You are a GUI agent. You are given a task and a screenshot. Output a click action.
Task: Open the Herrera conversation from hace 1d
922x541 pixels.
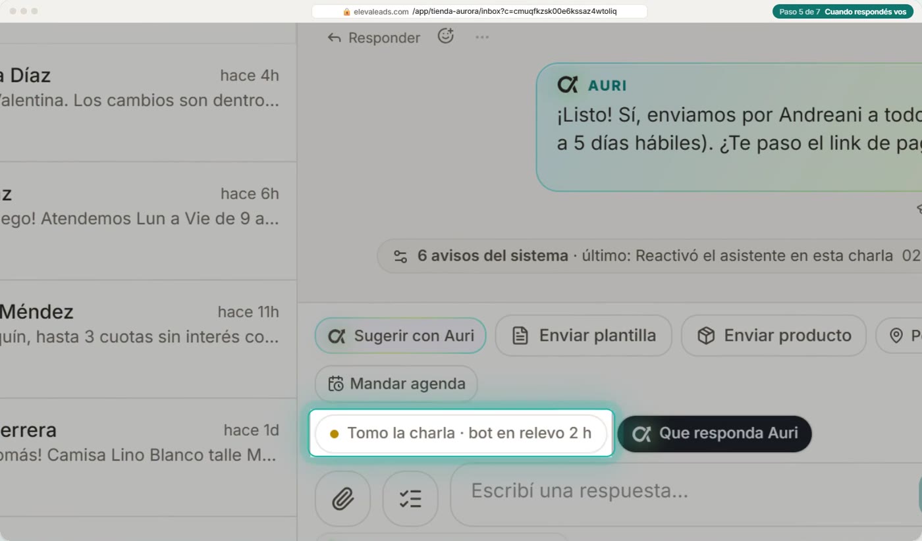148,457
